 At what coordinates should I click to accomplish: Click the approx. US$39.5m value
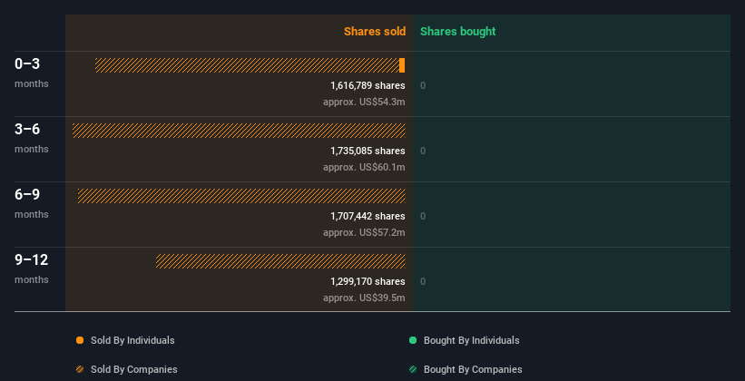364,298
